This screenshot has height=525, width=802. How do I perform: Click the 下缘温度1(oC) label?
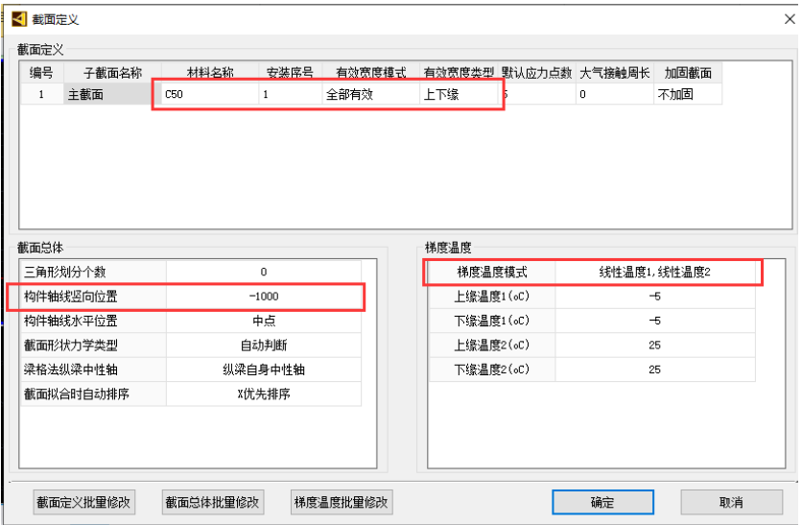coord(492,321)
